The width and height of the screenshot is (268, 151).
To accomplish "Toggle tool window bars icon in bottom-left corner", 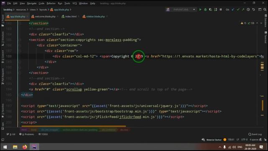I will 3,140.
